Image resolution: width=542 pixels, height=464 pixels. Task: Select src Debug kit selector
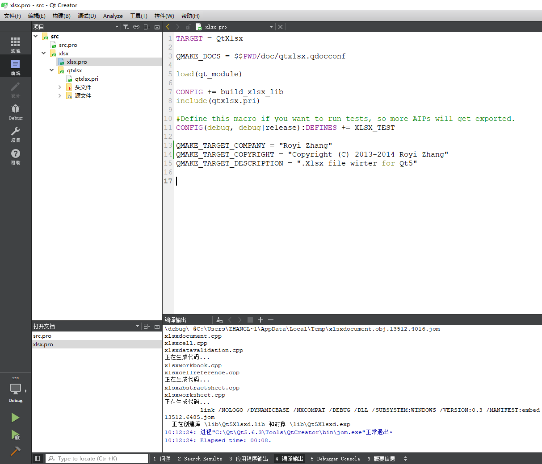click(x=16, y=389)
